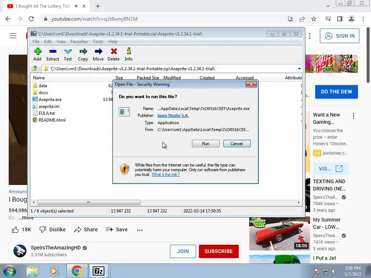Click the Share button under video

[86, 229]
